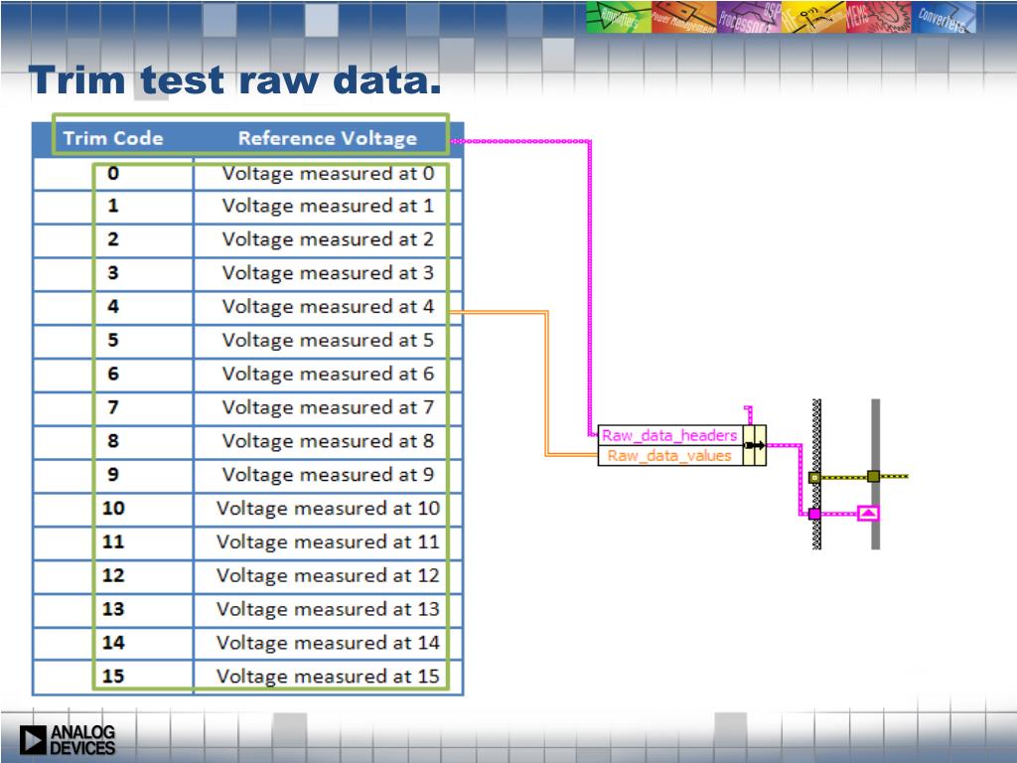Select cell Voltage measured at 5
The width and height of the screenshot is (1017, 763).
pyautogui.click(x=328, y=341)
